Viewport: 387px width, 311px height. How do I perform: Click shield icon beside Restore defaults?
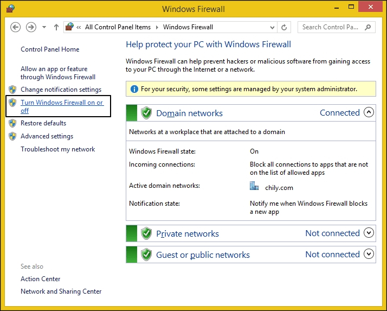[x=12, y=123]
